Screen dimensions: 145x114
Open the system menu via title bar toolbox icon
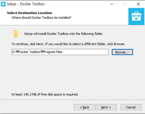3,4
